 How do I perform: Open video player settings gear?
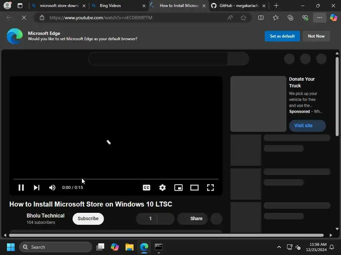click(x=163, y=188)
